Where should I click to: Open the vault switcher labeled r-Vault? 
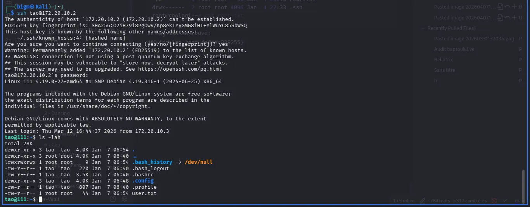(49, 199)
